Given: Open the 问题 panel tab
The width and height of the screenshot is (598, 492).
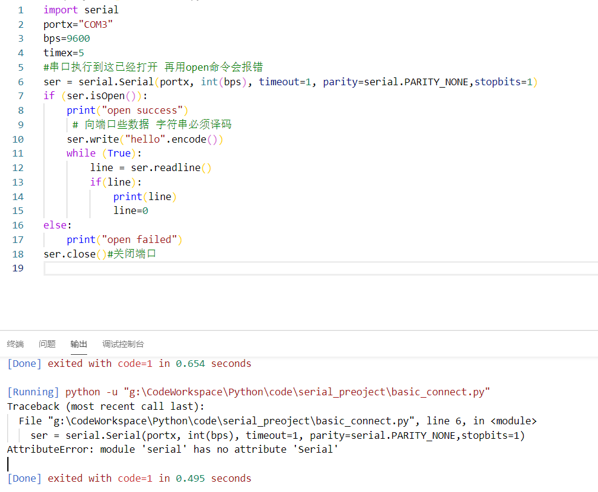Looking at the screenshot, I should (47, 343).
